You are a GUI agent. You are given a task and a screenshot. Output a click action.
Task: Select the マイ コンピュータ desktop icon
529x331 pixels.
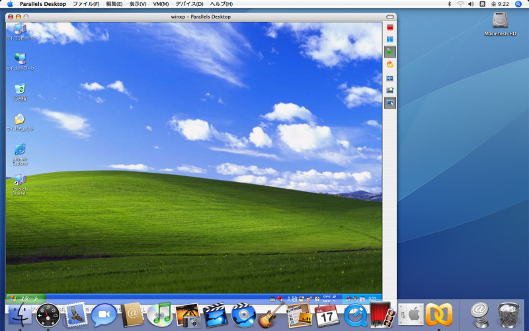pos(20,32)
